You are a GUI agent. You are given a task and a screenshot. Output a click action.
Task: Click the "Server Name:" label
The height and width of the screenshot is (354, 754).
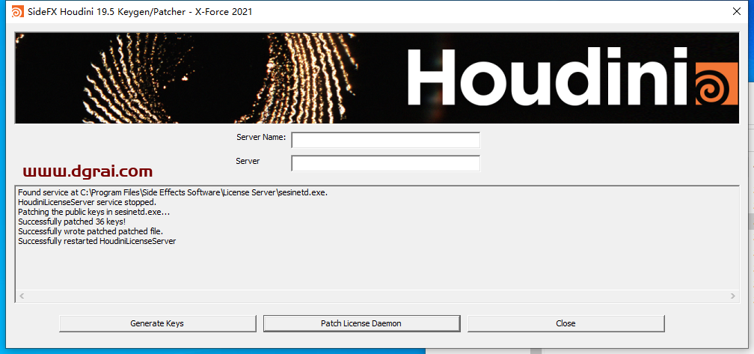261,137
